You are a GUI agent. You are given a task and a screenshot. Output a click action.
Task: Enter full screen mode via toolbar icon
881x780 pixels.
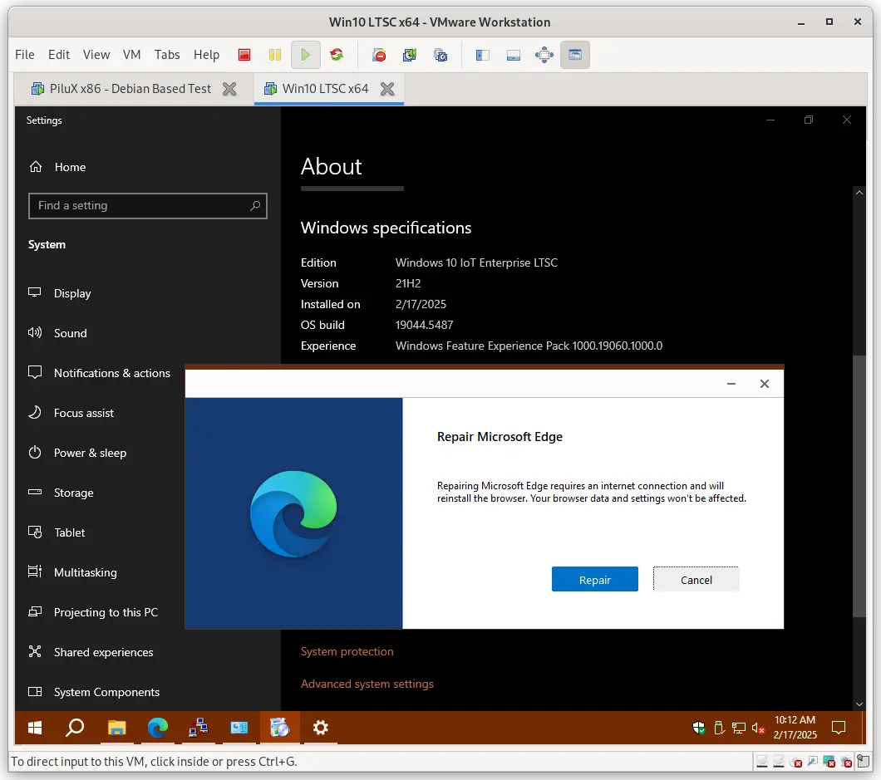coord(544,55)
